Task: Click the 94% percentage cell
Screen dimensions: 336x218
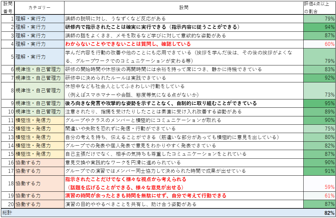Action: (319, 27)
